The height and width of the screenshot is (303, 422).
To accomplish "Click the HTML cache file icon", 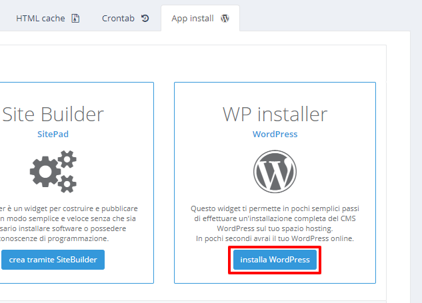I will (x=75, y=18).
